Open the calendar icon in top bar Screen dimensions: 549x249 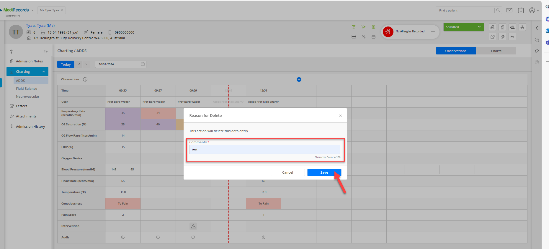click(x=521, y=10)
